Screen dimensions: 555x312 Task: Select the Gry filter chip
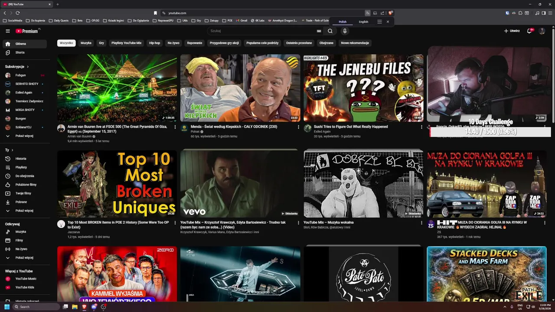[101, 43]
